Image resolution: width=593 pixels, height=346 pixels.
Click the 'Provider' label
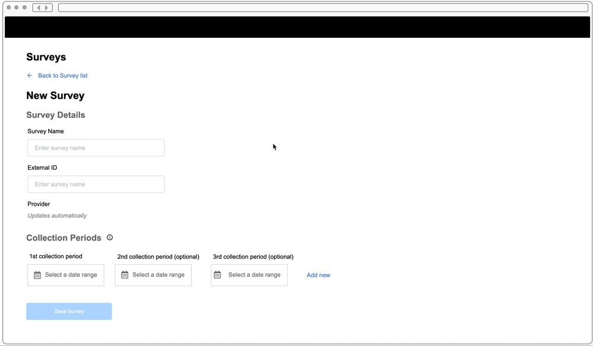(39, 204)
